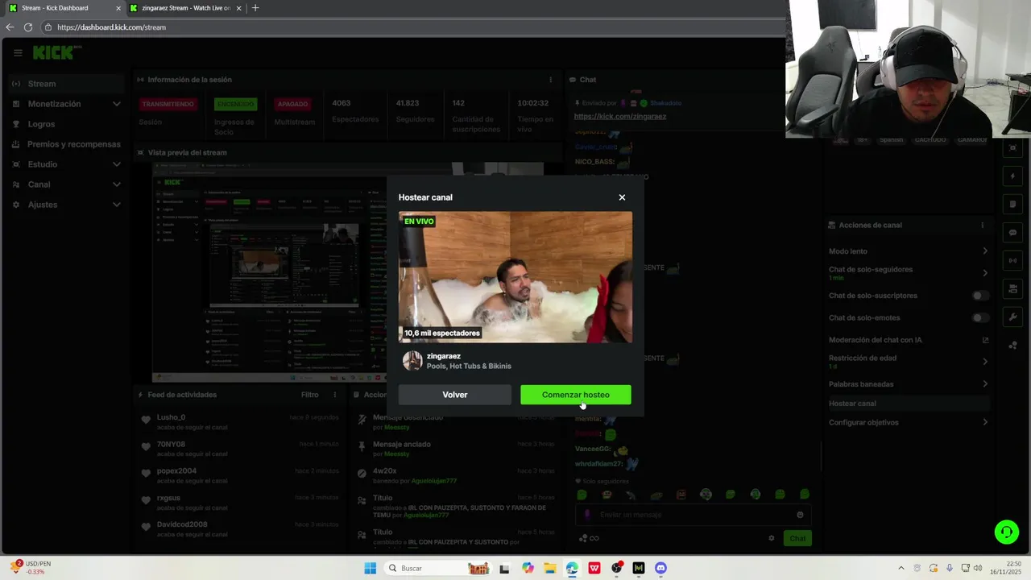
Task: Open chat settings gear
Action: pos(771,538)
